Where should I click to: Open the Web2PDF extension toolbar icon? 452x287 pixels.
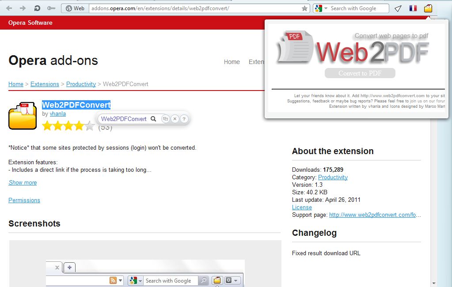(x=427, y=8)
